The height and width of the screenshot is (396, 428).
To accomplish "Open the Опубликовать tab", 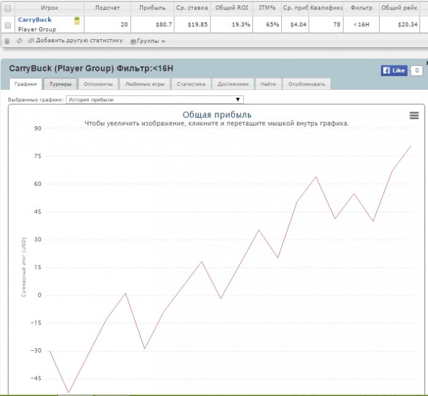I will point(307,84).
